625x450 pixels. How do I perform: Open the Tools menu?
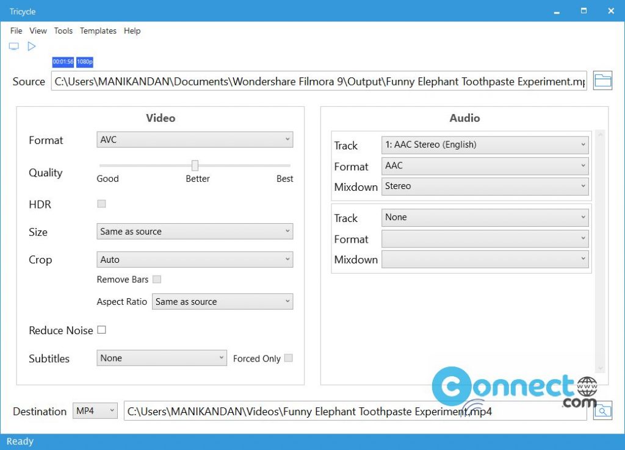(63, 30)
